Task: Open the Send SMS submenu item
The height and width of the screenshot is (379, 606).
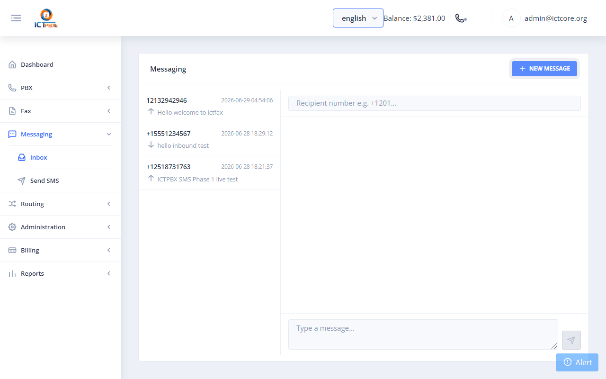Action: 61,180
